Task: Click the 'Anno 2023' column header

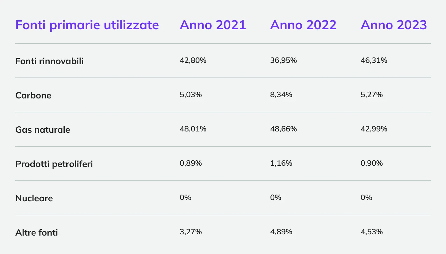Action: coord(394,25)
